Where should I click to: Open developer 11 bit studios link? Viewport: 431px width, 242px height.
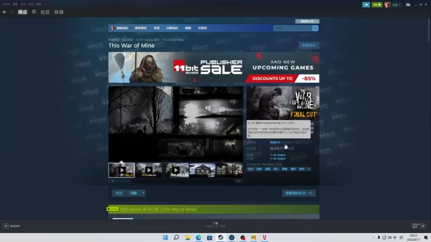point(277,155)
